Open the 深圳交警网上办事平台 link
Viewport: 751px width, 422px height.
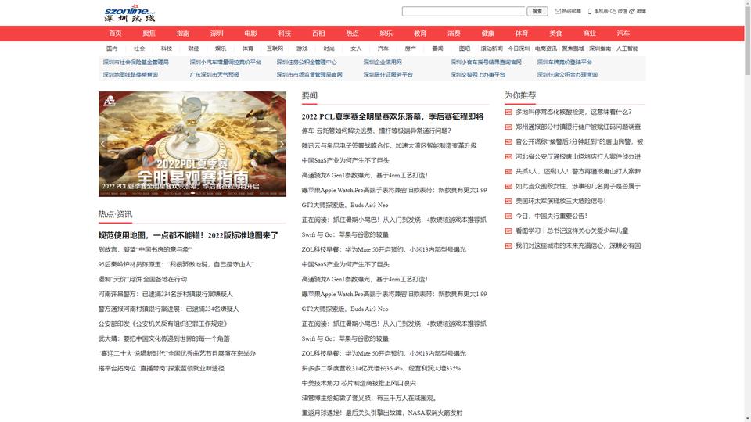click(478, 75)
